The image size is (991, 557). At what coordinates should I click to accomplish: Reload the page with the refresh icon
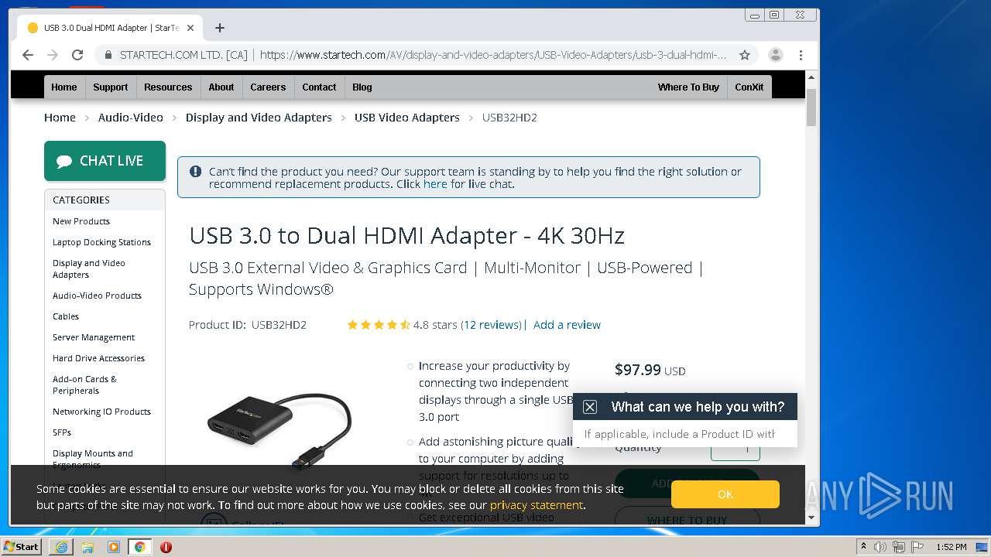(x=77, y=55)
